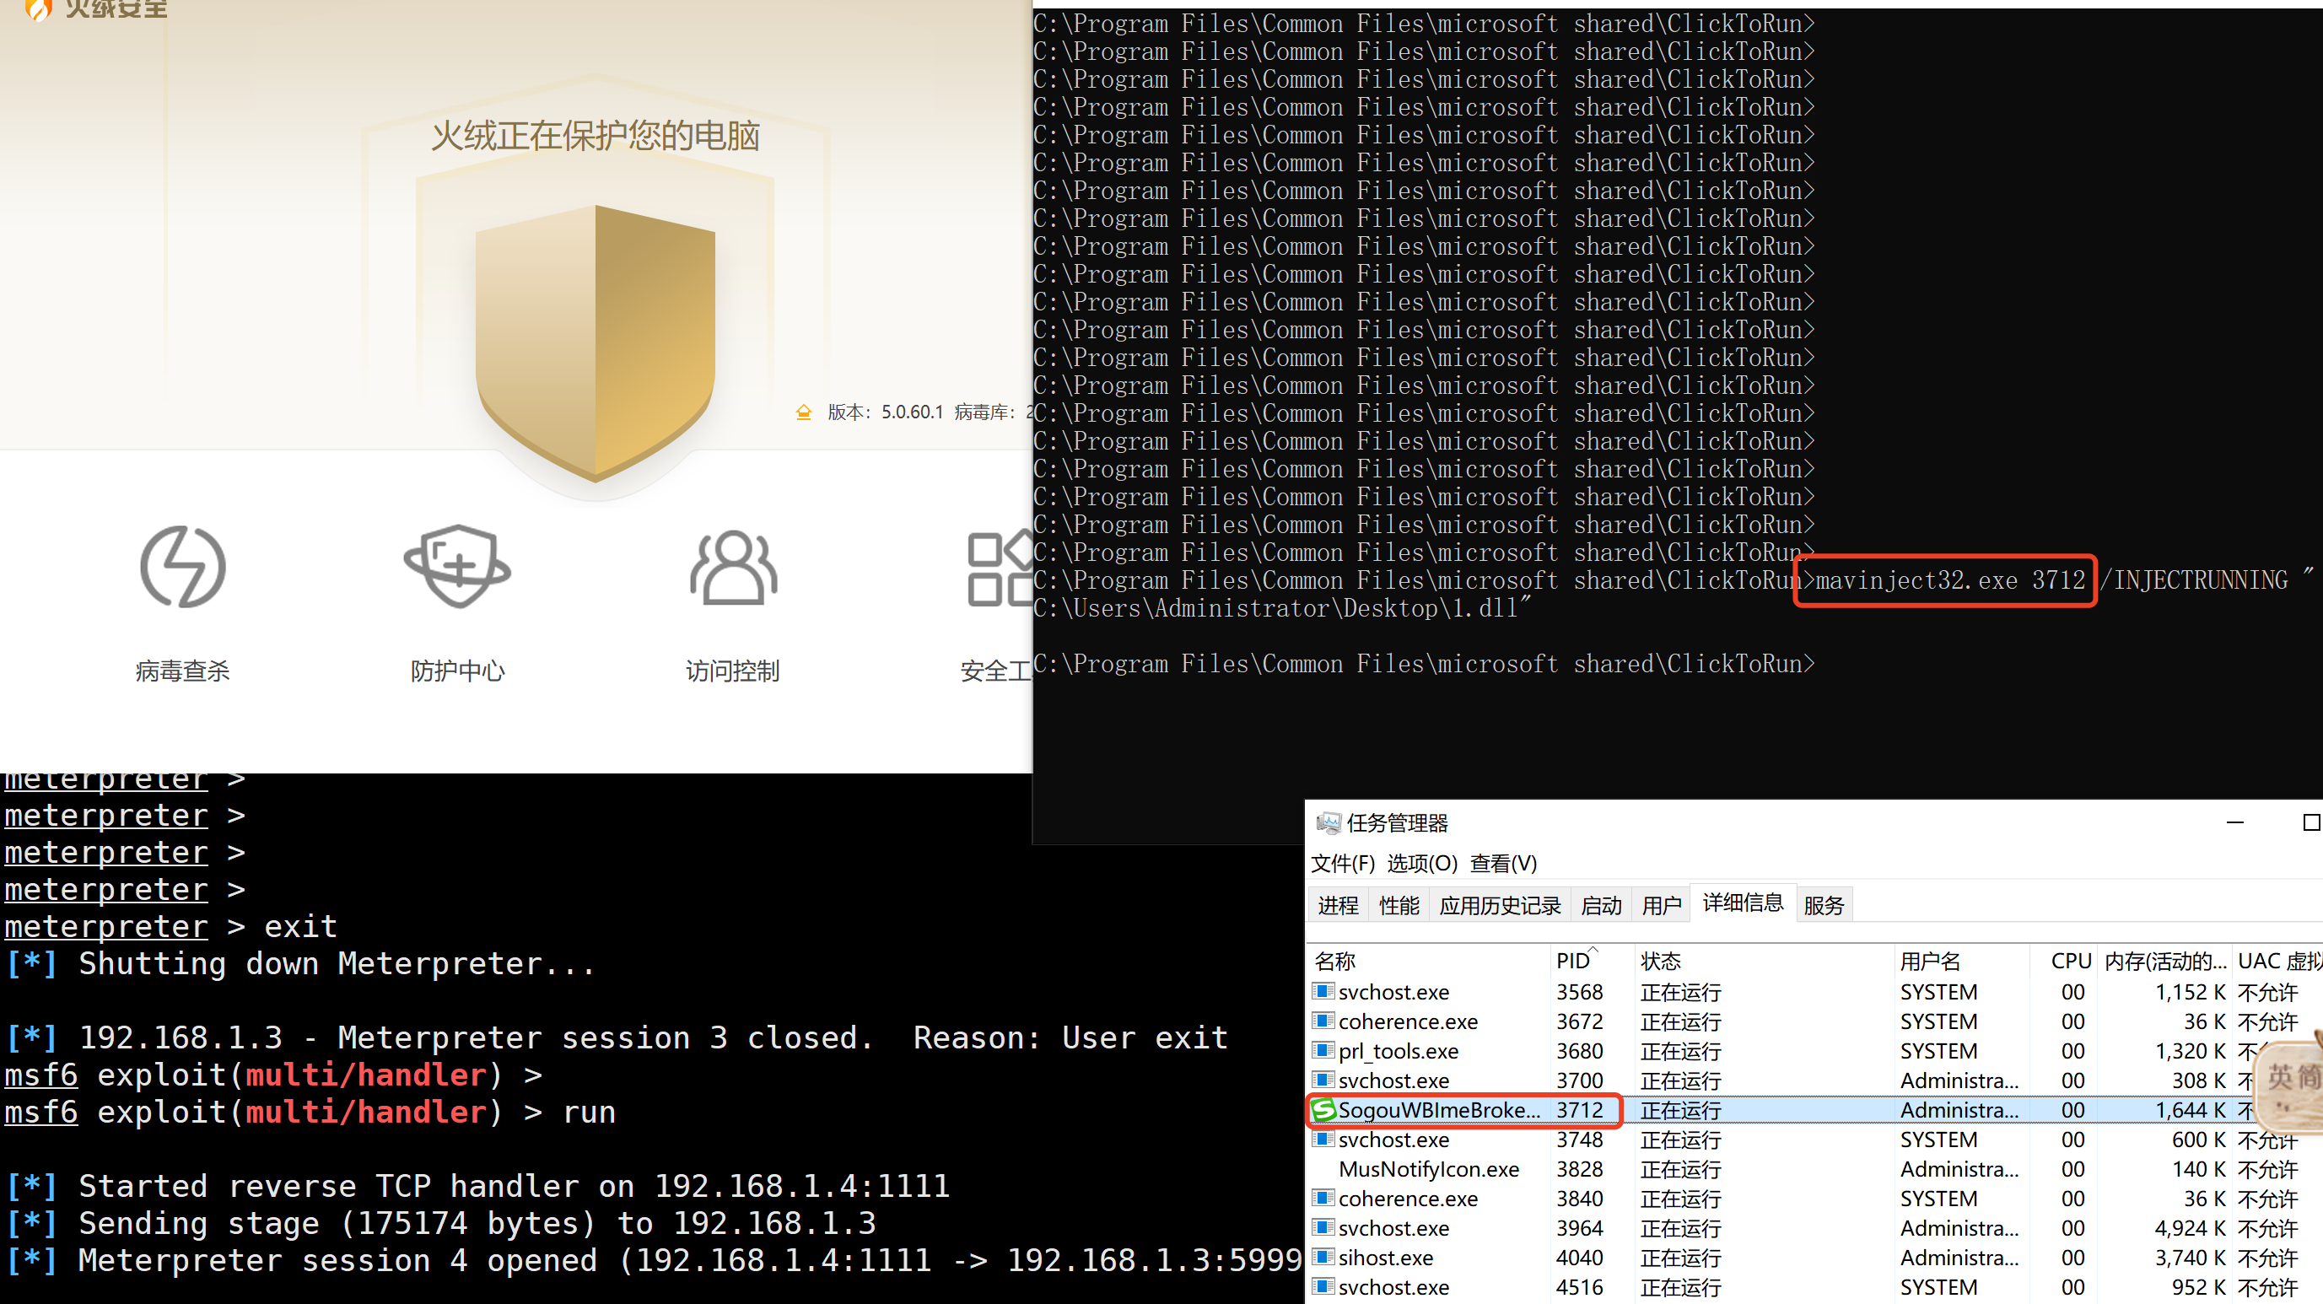Click PID 3712 cell in Task Manager
This screenshot has width=2323, height=1304.
point(1580,1109)
